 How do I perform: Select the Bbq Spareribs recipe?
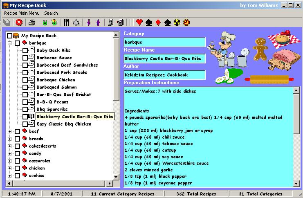pyautogui.click(x=52, y=109)
